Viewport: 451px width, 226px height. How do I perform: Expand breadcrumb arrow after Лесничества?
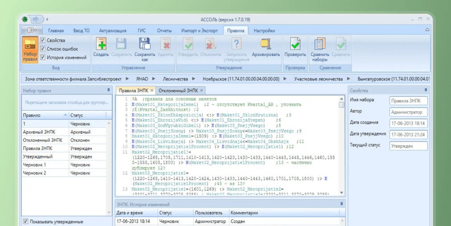click(194, 79)
